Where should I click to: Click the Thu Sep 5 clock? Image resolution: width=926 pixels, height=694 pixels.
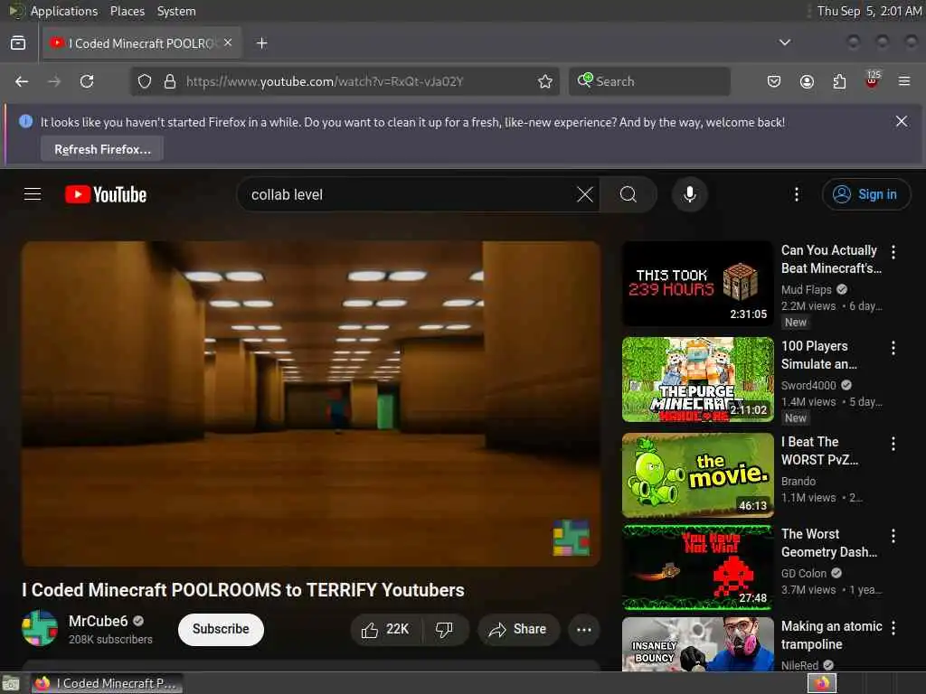[x=869, y=11]
